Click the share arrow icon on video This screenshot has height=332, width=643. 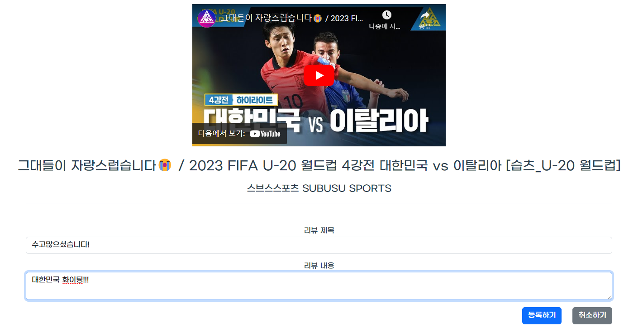click(425, 15)
